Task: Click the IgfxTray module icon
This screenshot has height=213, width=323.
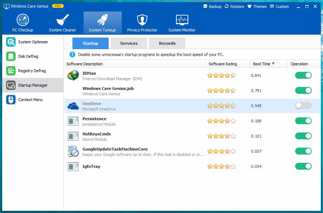Action: tap(73, 166)
